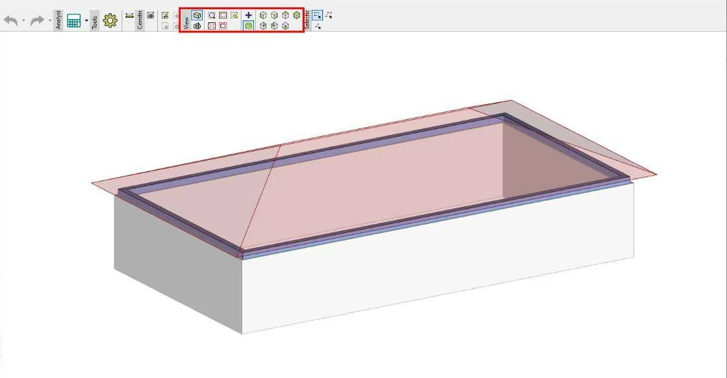The width and height of the screenshot is (727, 378).
Task: Choose the second cube view in top row
Action: (x=274, y=15)
